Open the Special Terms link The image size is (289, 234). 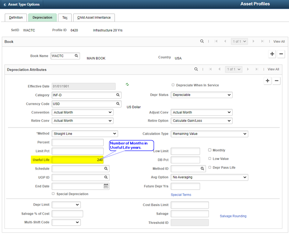181,195
